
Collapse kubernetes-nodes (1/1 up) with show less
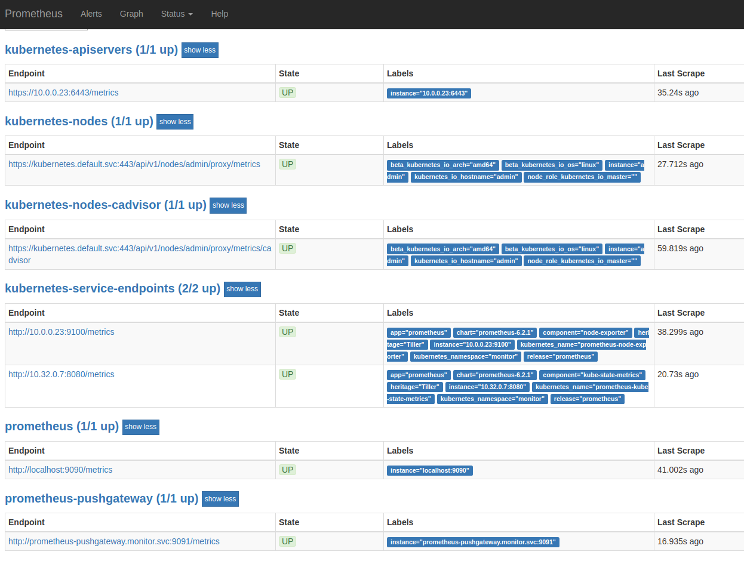[175, 122]
